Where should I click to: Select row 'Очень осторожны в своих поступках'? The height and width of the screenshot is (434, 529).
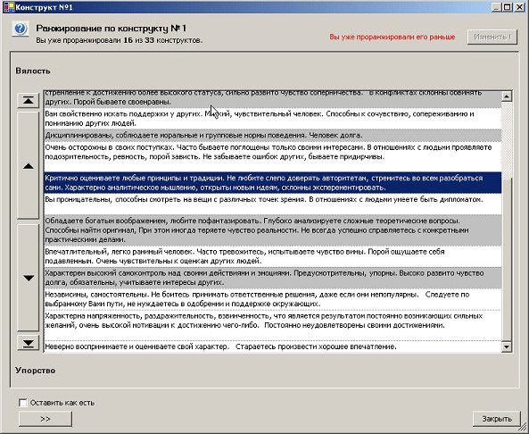pyautogui.click(x=273, y=156)
